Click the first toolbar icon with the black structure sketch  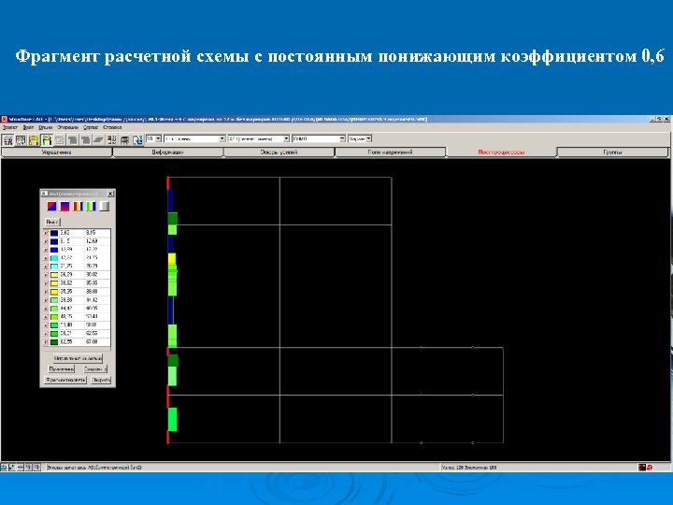pyautogui.click(x=8, y=139)
